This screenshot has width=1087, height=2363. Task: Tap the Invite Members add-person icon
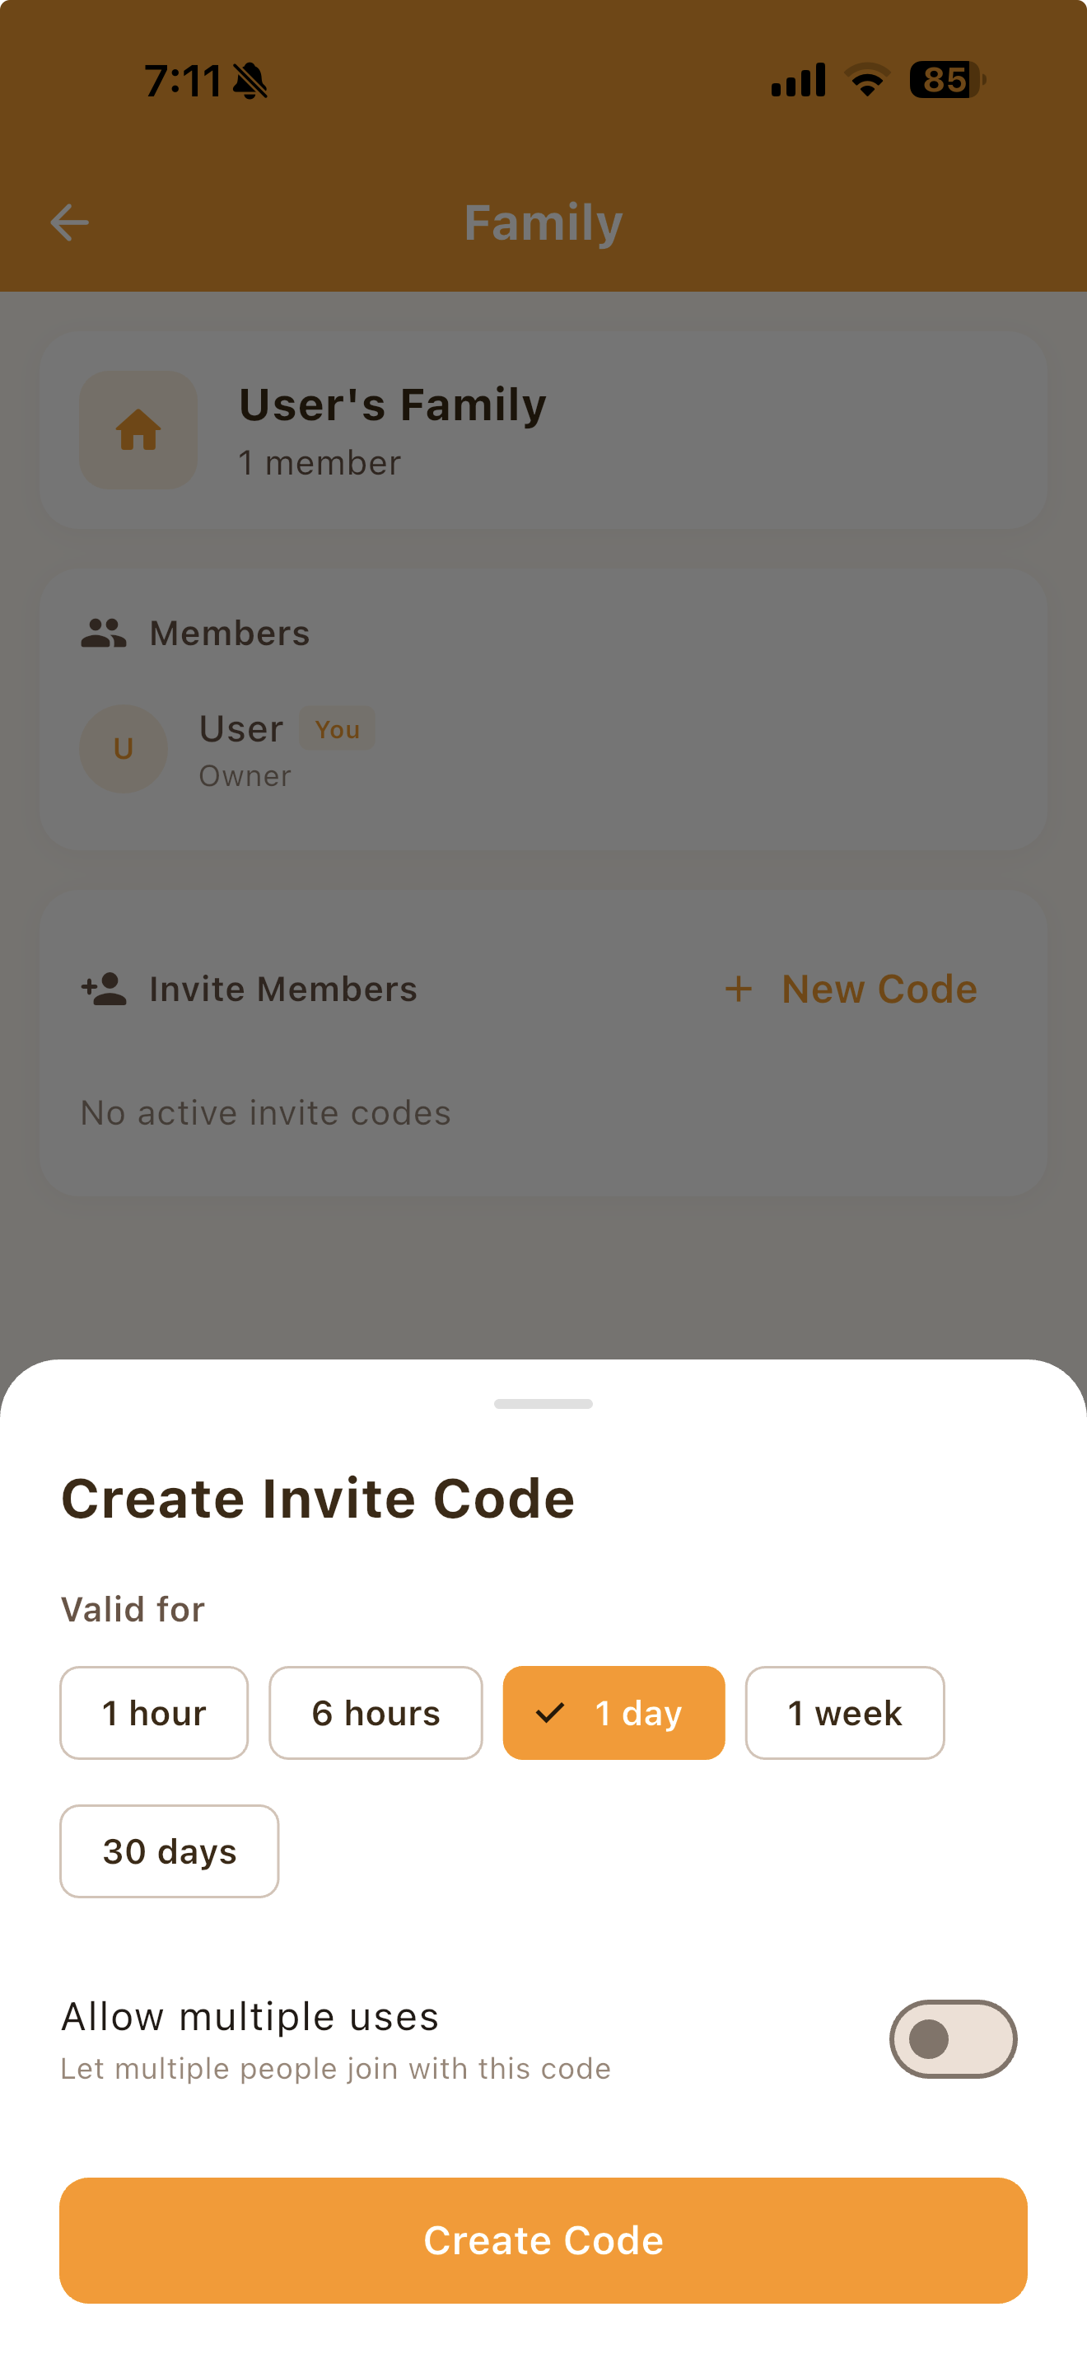105,989
